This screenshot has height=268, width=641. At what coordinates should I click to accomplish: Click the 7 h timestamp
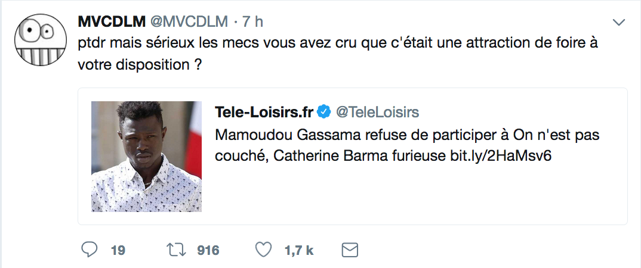tap(252, 21)
